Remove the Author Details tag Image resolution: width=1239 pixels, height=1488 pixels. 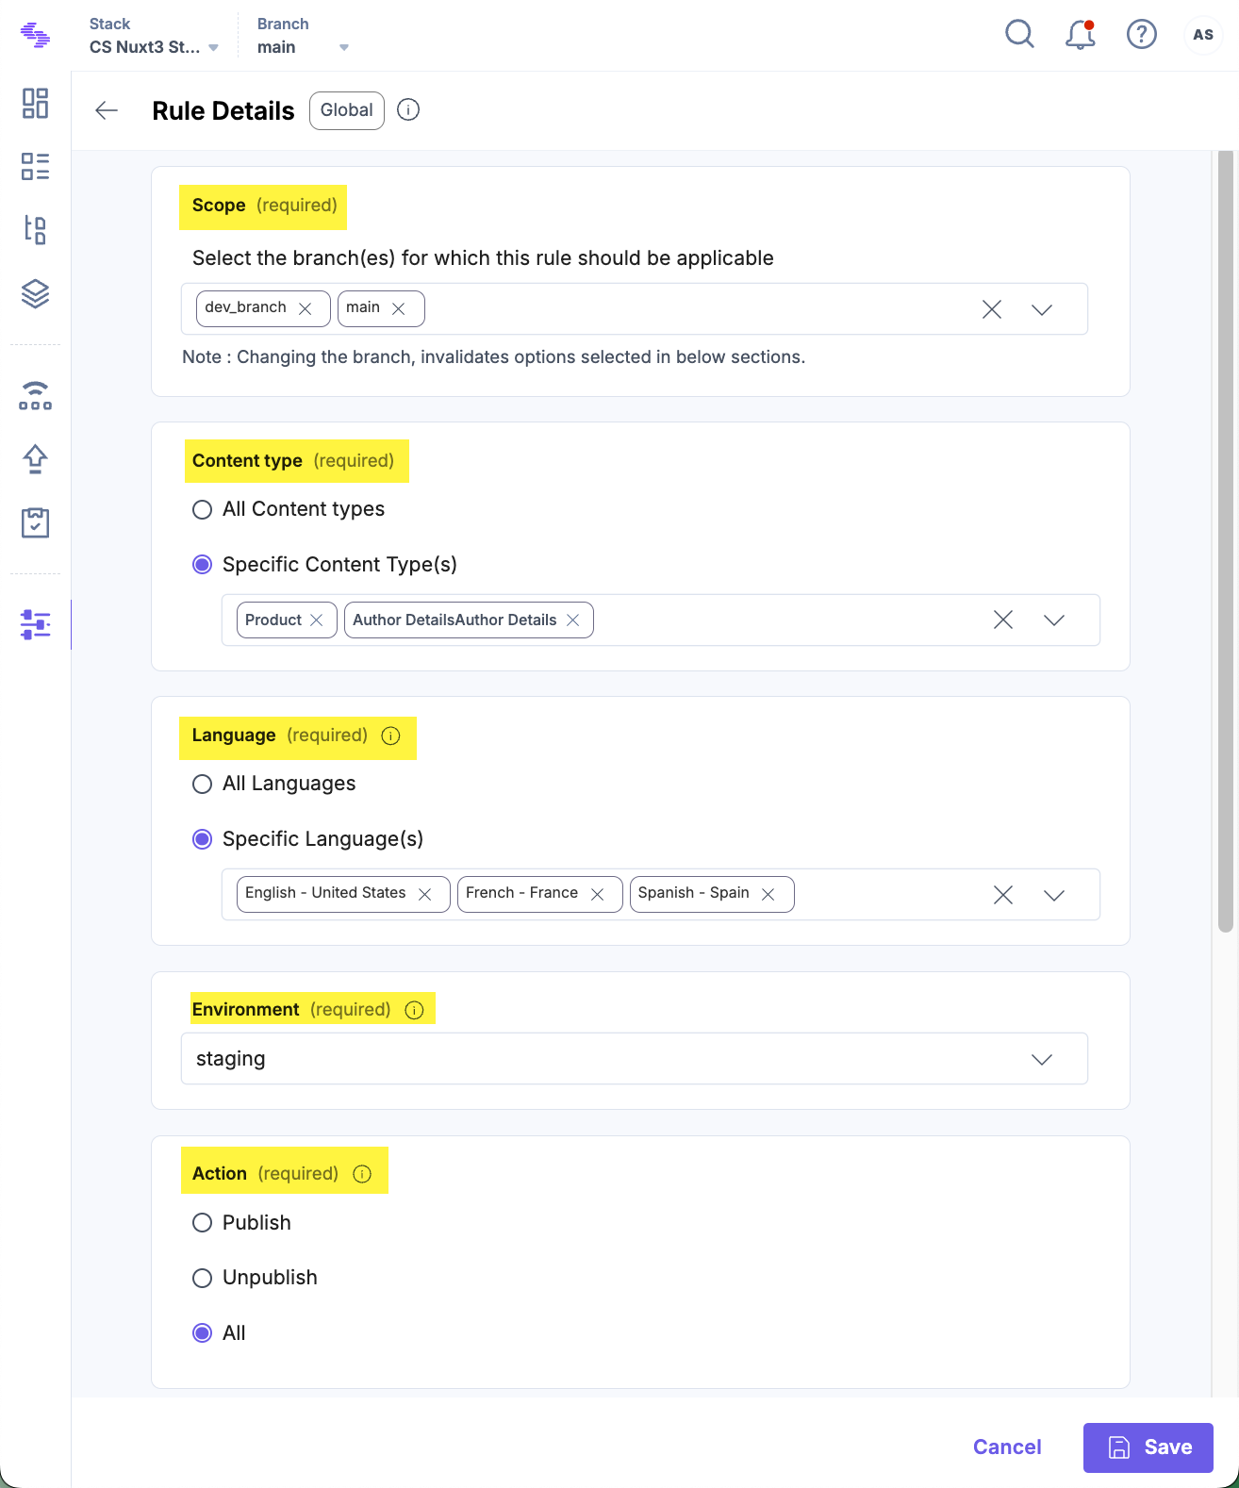572,620
